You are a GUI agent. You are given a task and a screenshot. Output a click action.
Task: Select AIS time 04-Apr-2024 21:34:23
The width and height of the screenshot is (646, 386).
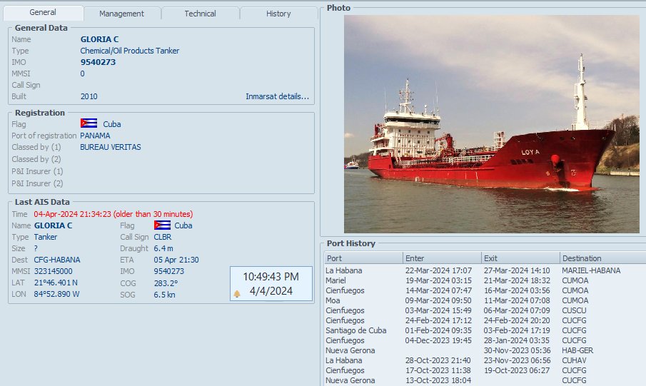(73, 214)
